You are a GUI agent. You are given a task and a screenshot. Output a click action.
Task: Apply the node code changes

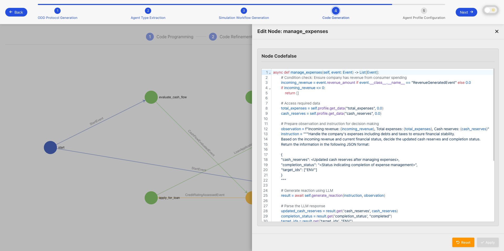coord(488,242)
